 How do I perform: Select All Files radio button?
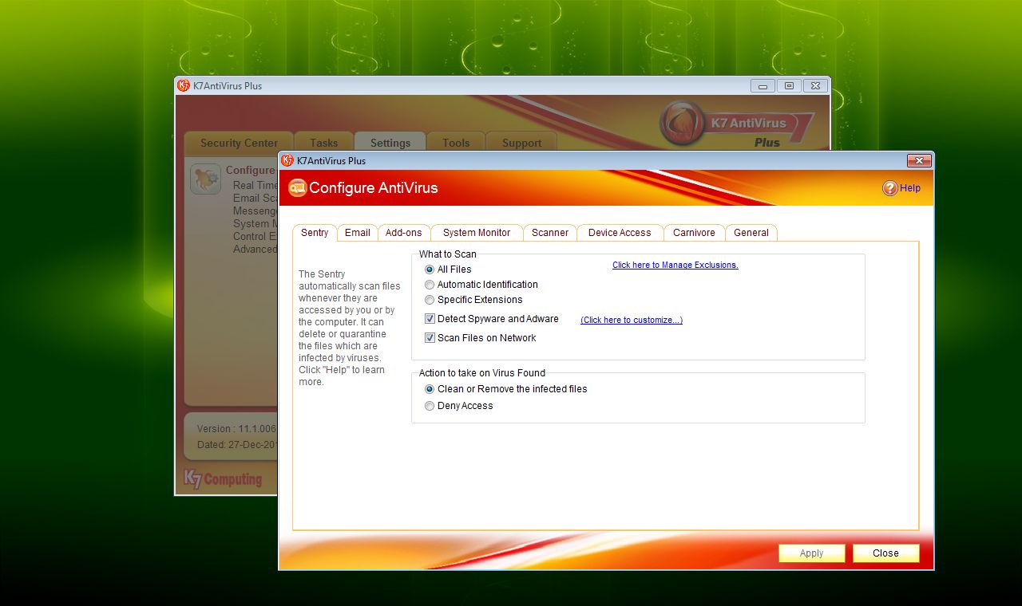pos(430,270)
